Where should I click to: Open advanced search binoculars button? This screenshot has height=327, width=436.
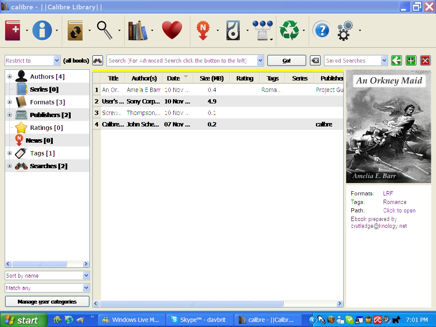(98, 60)
